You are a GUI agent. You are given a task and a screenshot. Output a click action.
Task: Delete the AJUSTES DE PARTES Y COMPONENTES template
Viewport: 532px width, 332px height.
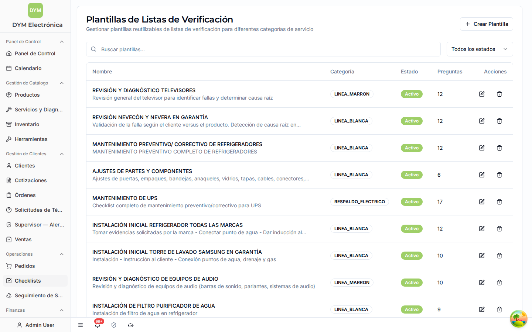coord(499,175)
